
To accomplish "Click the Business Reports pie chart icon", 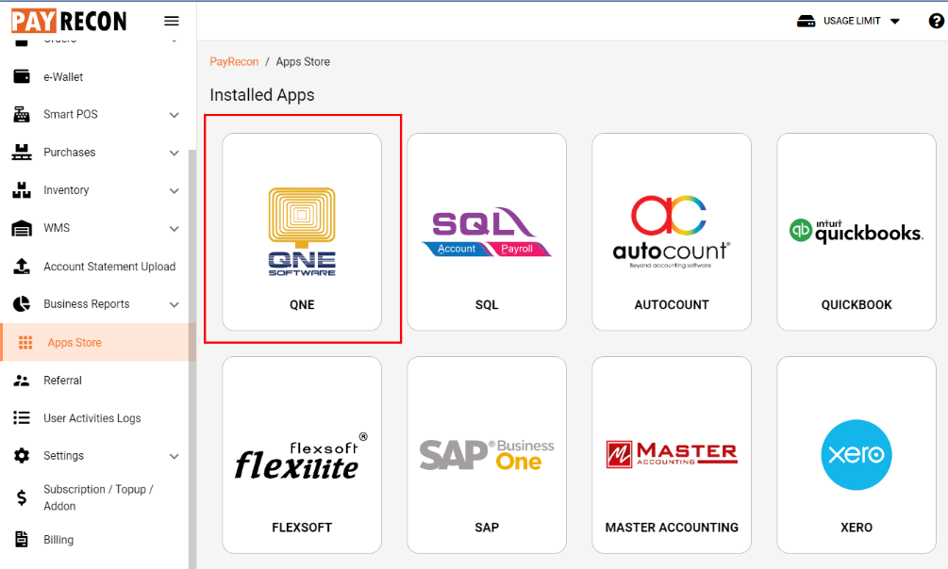I will (22, 304).
